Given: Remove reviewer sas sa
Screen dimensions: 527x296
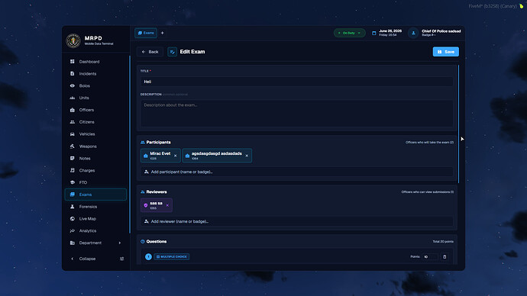Looking at the screenshot, I should click(167, 205).
